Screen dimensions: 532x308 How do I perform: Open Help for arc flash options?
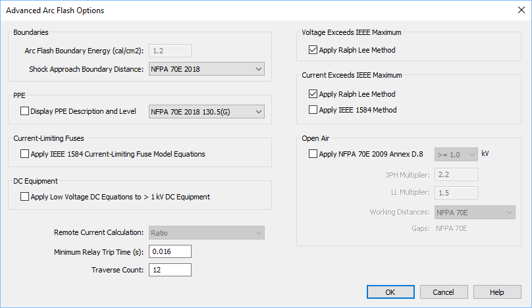496,292
